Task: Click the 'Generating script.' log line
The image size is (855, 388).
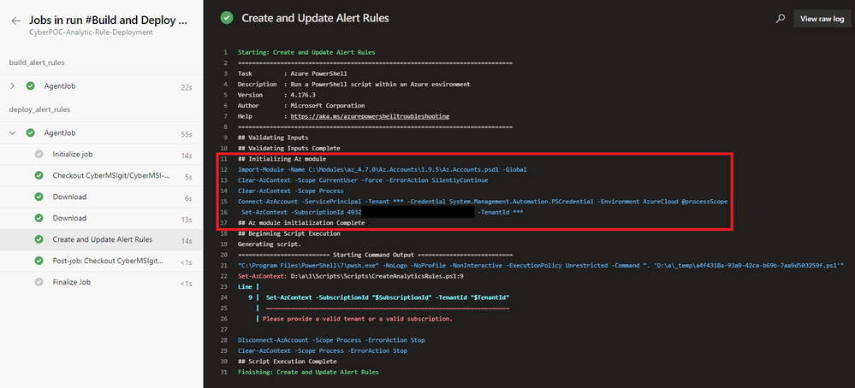Action: (x=269, y=244)
